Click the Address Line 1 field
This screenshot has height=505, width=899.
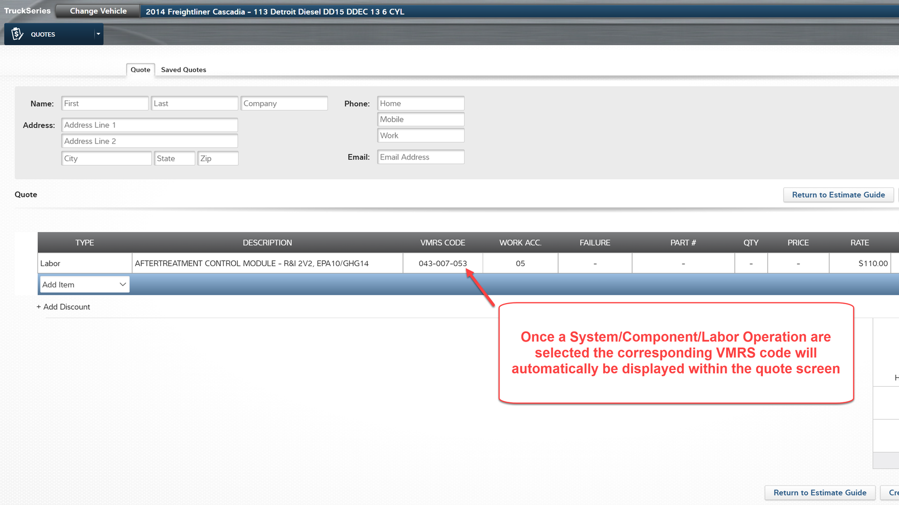pyautogui.click(x=149, y=124)
